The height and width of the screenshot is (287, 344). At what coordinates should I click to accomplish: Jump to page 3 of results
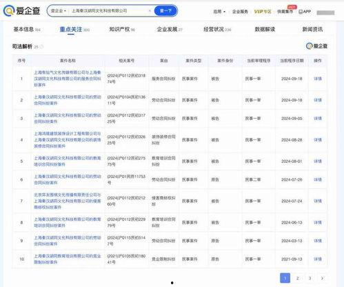click(310, 278)
